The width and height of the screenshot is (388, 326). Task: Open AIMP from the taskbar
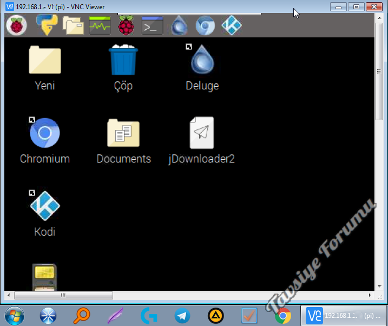(x=216, y=316)
